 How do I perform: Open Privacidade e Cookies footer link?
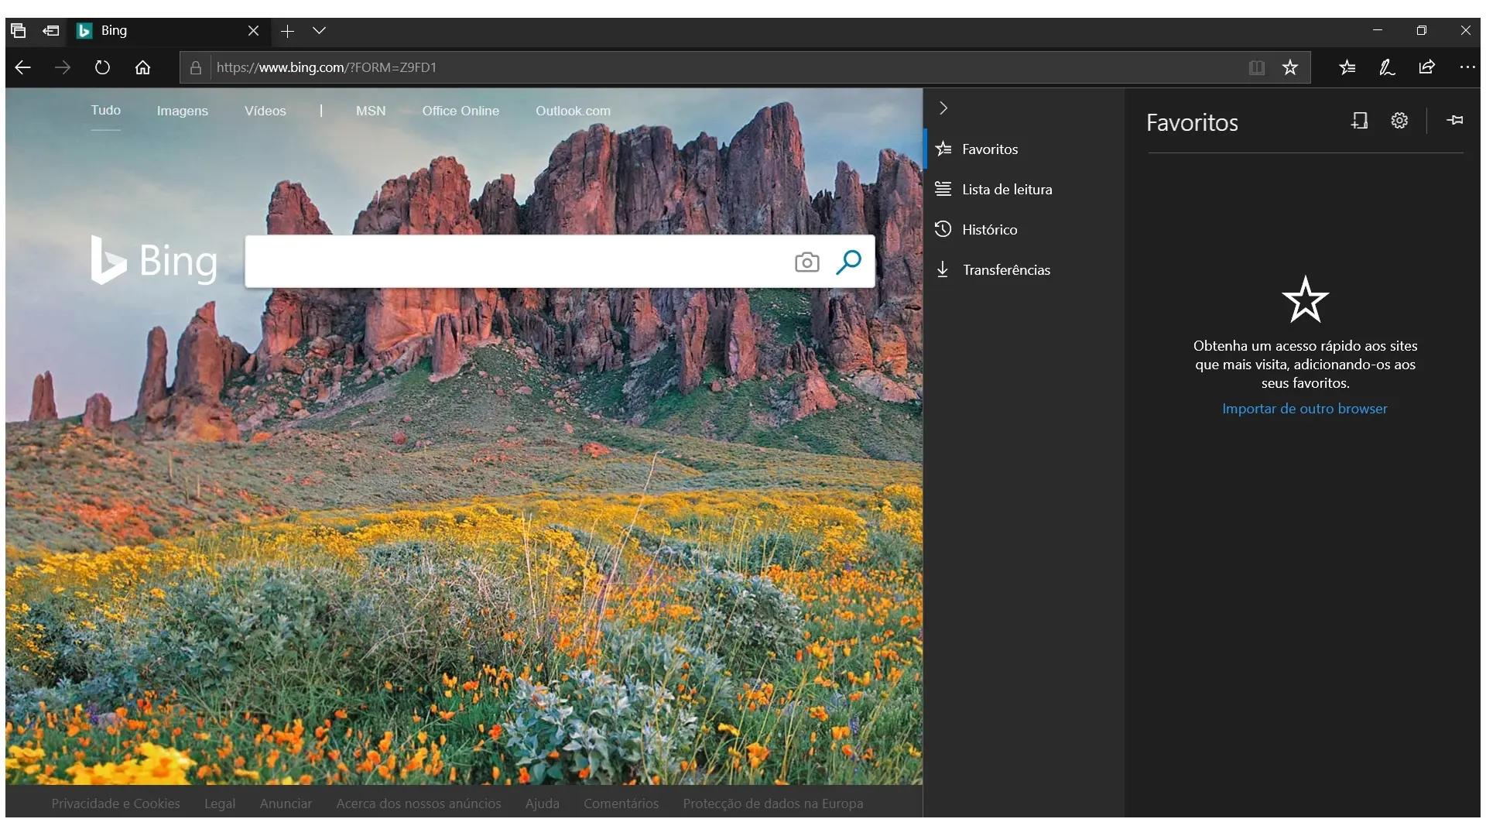[x=116, y=803]
